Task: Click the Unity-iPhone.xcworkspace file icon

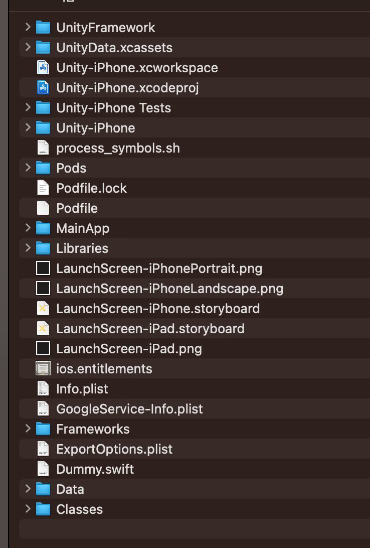Action: pos(43,67)
